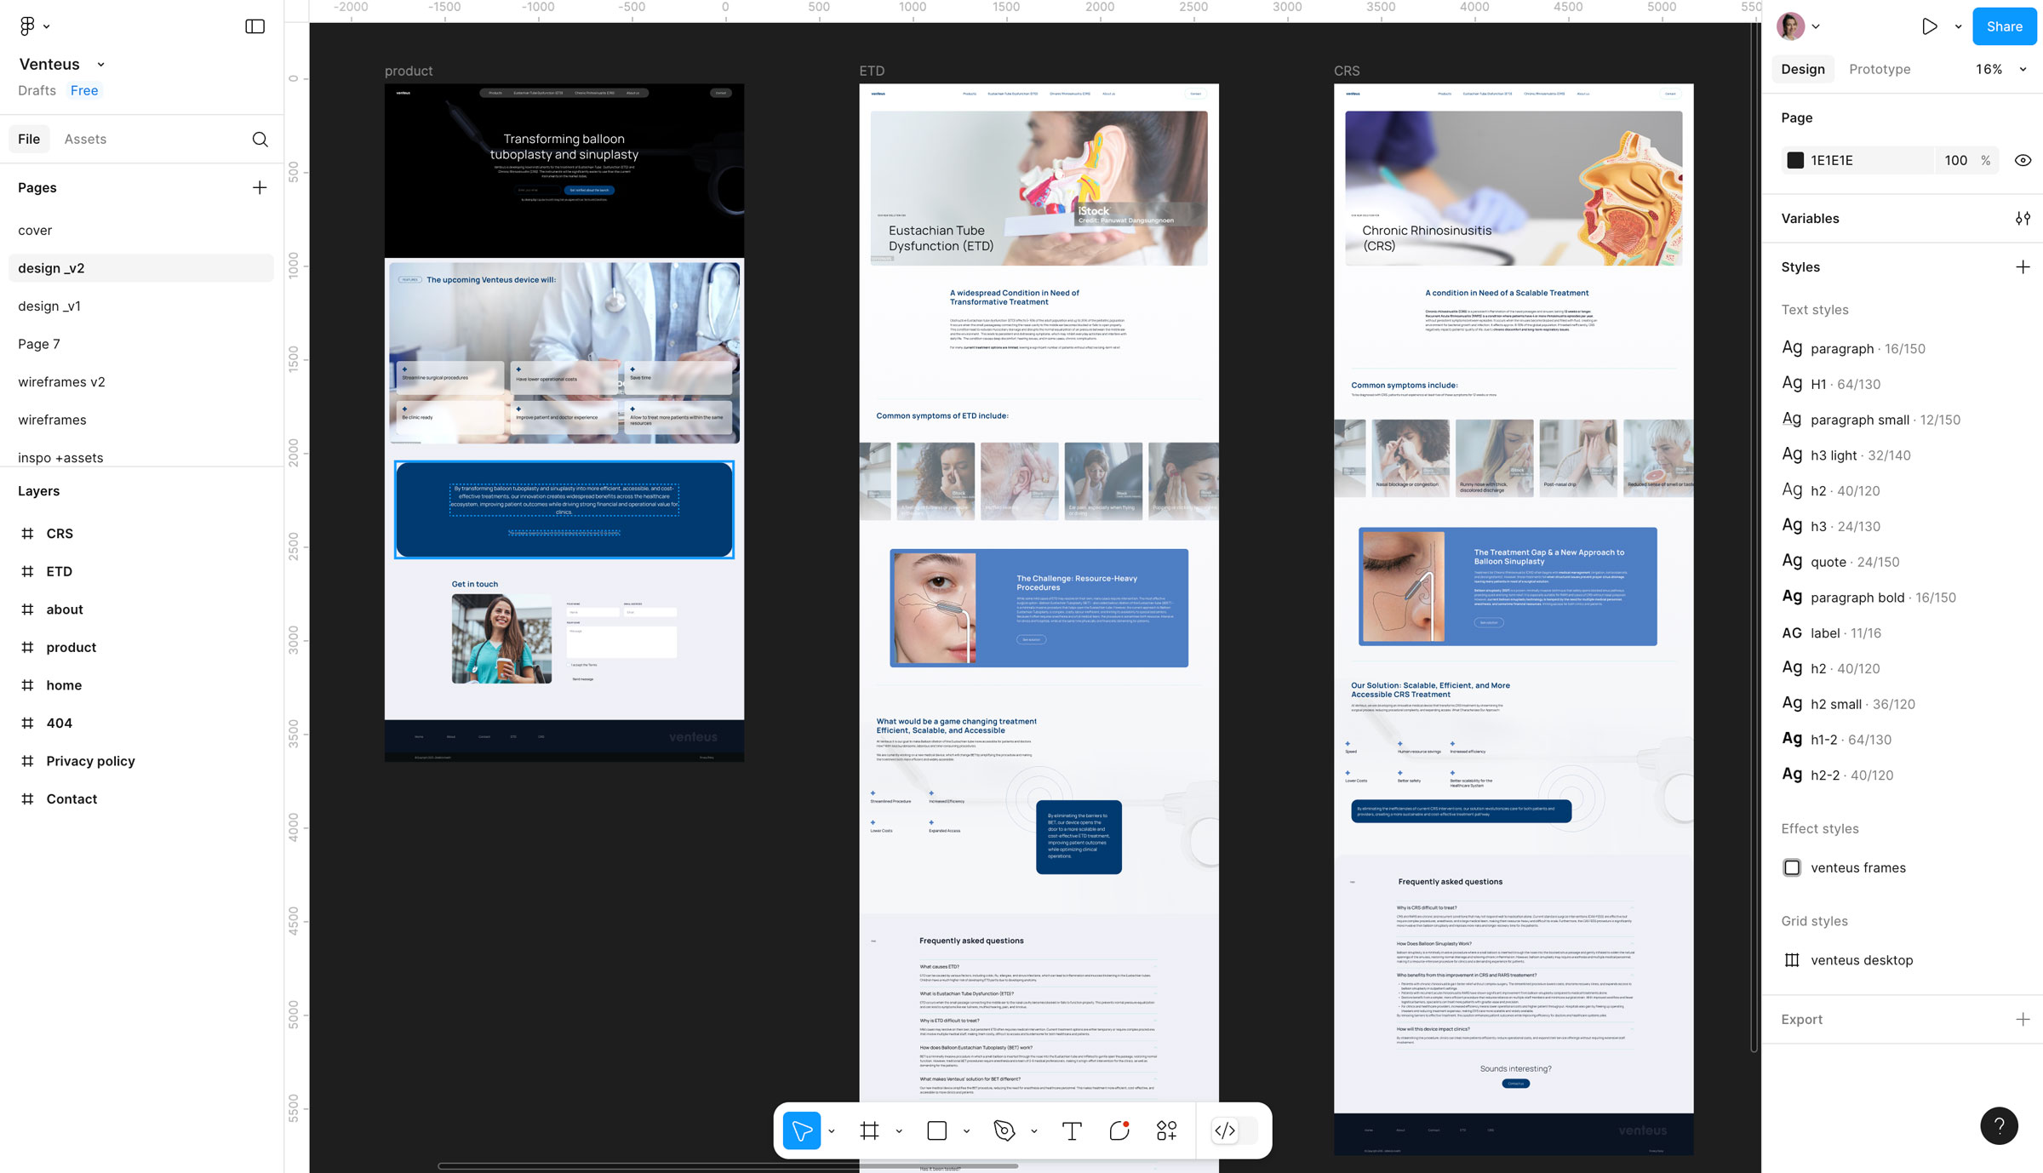The image size is (2043, 1173).
Task: Select the ETD layer
Action: pyautogui.click(x=59, y=571)
